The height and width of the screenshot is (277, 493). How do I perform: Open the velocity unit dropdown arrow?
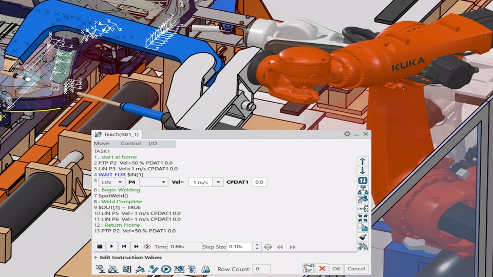pyautogui.click(x=218, y=182)
